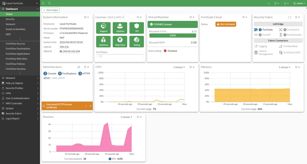Viewport: 307px width, 164px height.
Task: Expand Security Fabric widget to fullscreen
Action: (290, 17)
